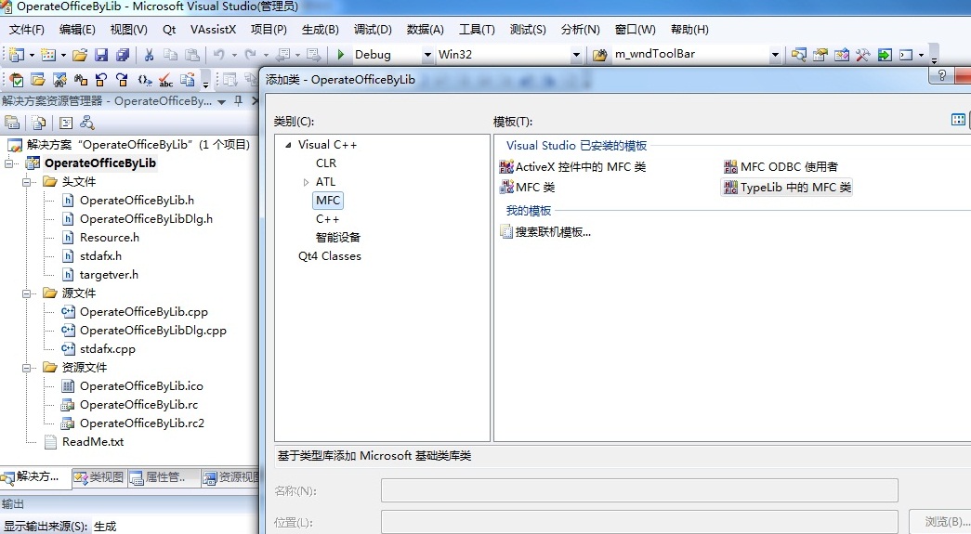Click the Find in Files binoculars-folder icon

click(x=599, y=55)
